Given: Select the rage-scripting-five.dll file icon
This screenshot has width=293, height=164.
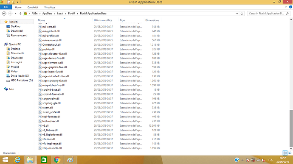Looking at the screenshot, I should point(40,81).
